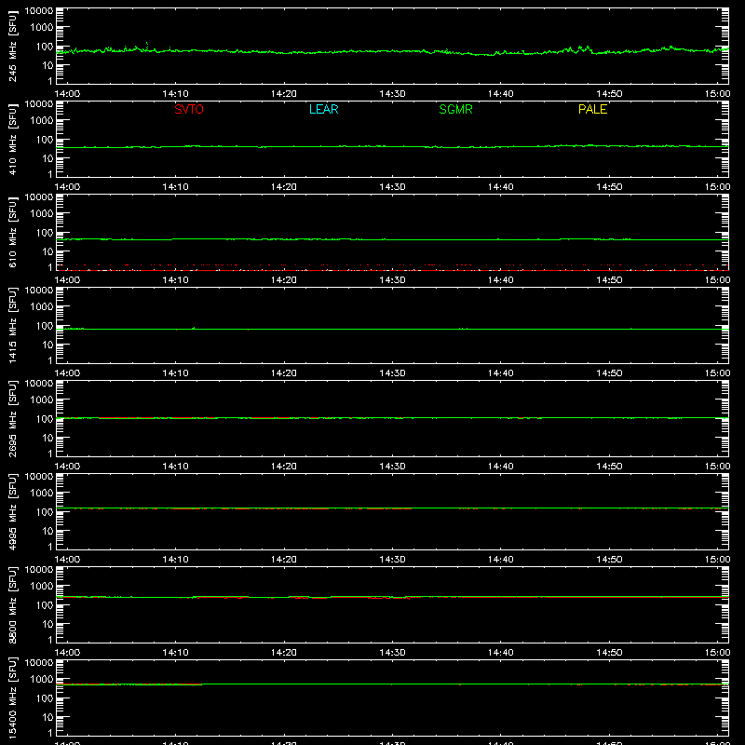
Task: Click 15:00 label under the 245 MHz plot
Action: (x=717, y=94)
